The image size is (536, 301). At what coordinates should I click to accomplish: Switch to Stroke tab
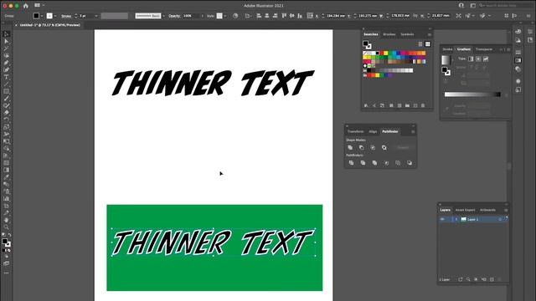pyautogui.click(x=447, y=49)
